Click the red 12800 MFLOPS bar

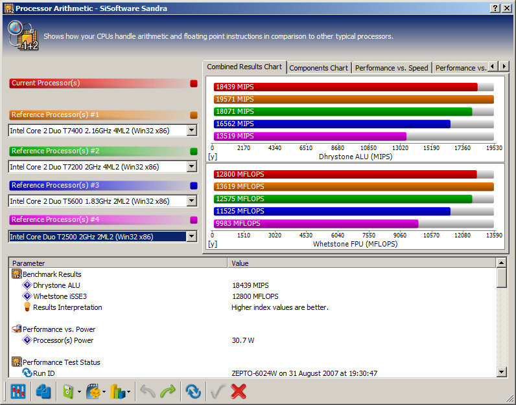tap(346, 174)
